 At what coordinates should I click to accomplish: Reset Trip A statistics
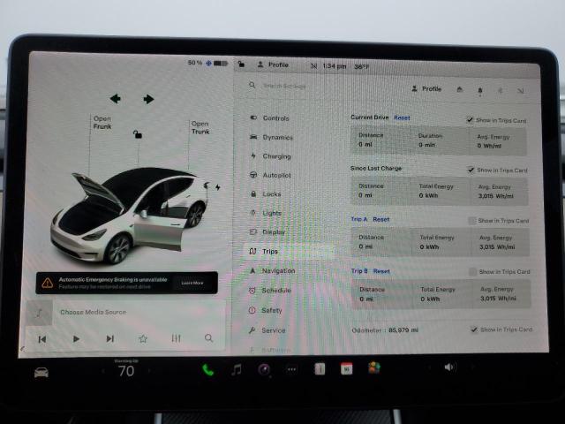click(x=380, y=219)
